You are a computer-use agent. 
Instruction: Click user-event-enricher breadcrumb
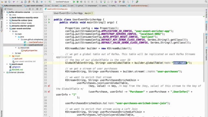pos(33,6)
